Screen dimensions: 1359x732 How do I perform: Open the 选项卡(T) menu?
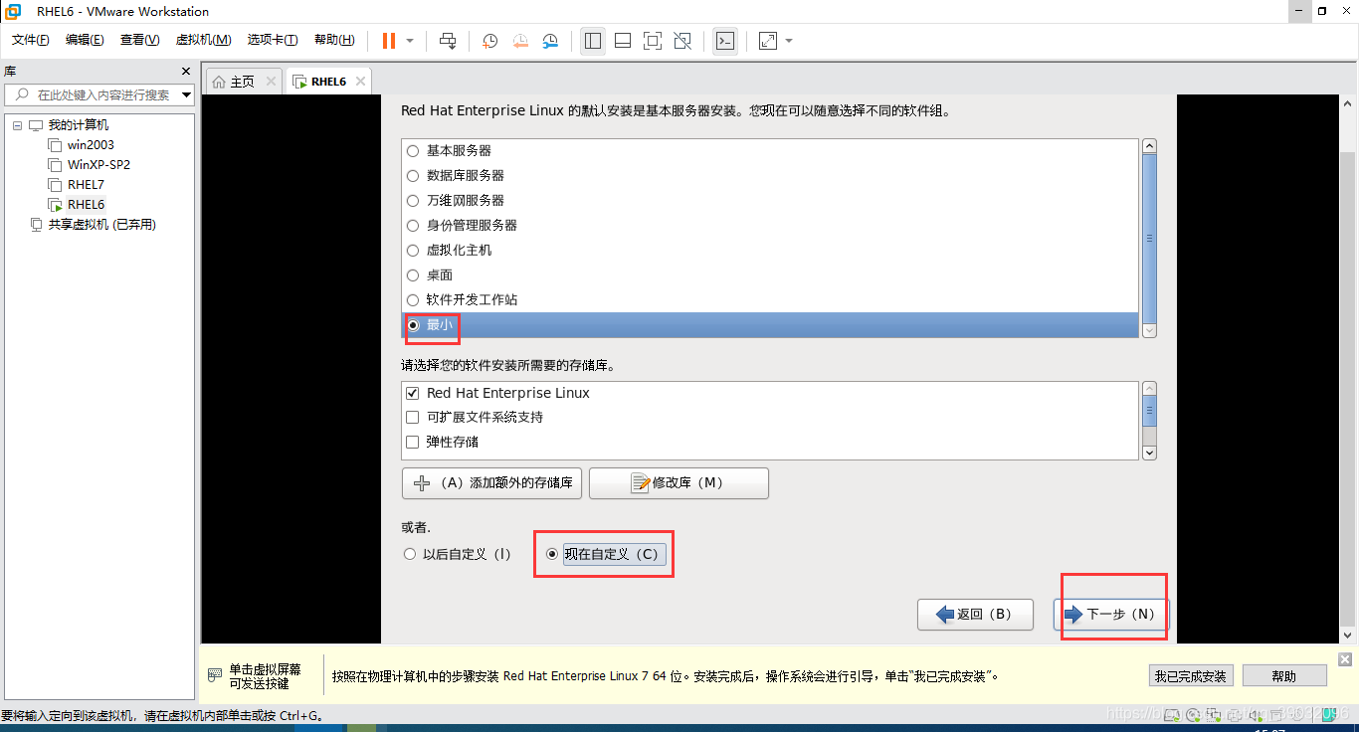pyautogui.click(x=273, y=40)
